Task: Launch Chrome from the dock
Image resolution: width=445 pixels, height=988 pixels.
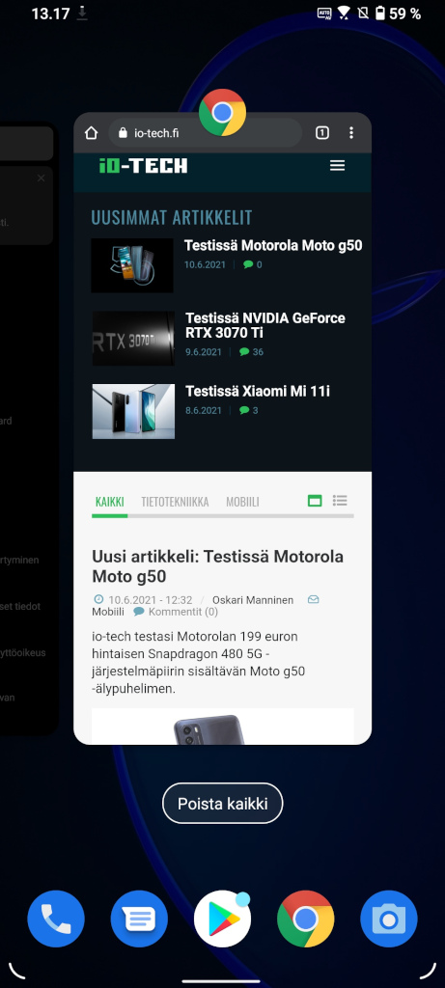Action: (306, 919)
